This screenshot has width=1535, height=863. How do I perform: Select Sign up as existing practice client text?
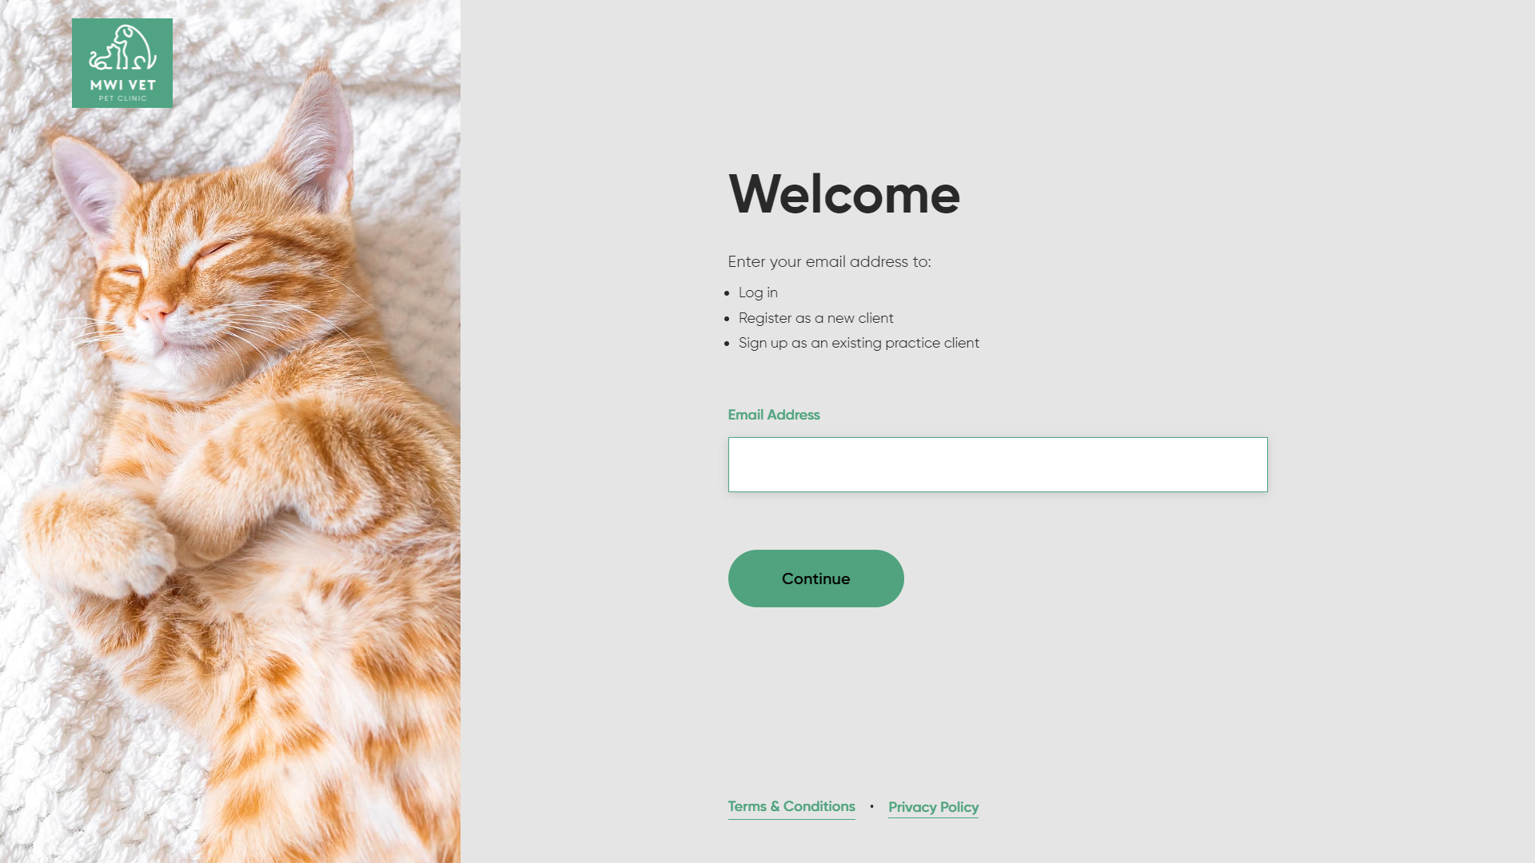coord(859,343)
